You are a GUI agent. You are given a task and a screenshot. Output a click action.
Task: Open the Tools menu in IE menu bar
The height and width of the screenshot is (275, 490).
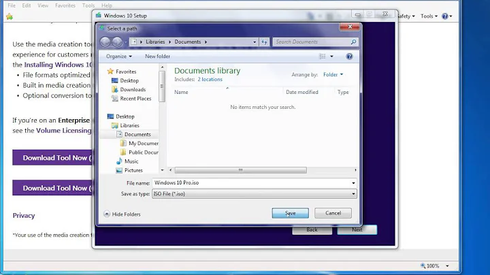tap(88, 5)
